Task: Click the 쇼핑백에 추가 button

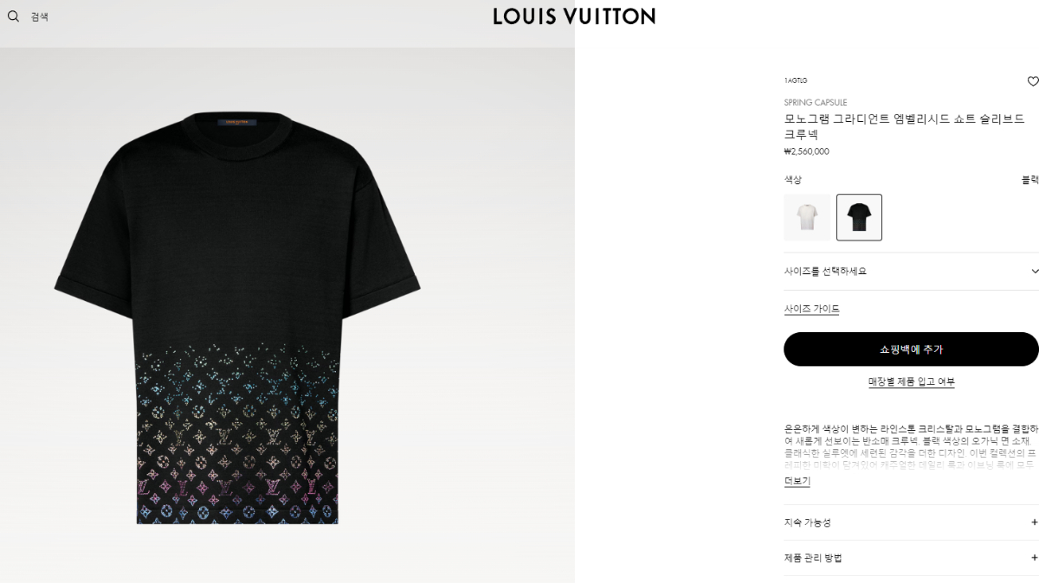Action: 911,349
